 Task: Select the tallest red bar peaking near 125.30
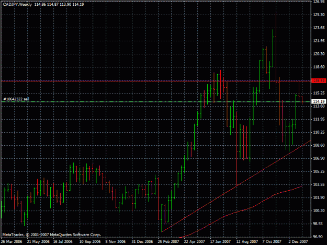point(276,49)
